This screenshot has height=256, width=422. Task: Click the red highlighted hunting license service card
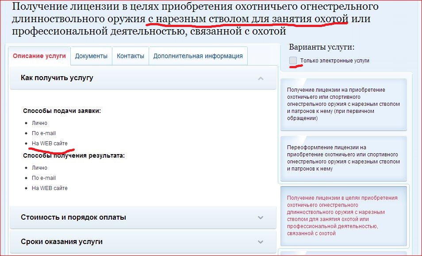(x=343, y=216)
